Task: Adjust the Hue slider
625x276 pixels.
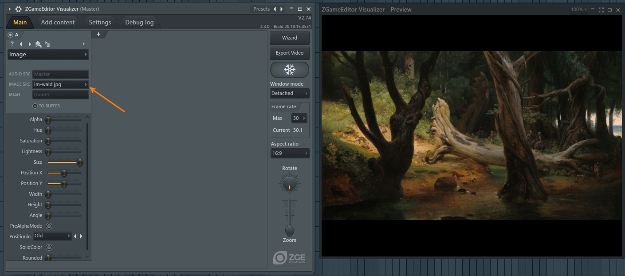Action: [64, 130]
